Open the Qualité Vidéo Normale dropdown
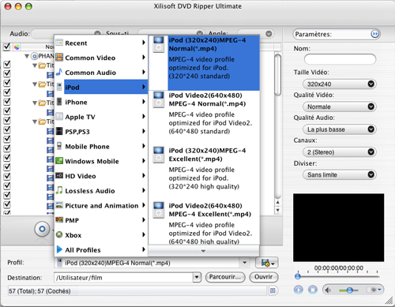 click(x=340, y=107)
